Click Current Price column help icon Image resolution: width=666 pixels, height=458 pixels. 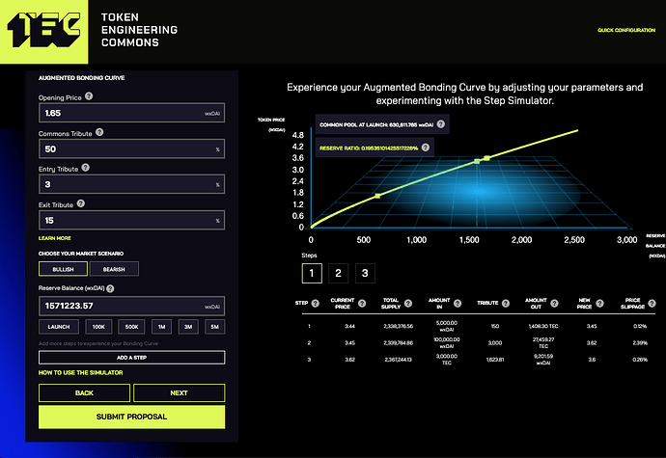click(x=362, y=304)
